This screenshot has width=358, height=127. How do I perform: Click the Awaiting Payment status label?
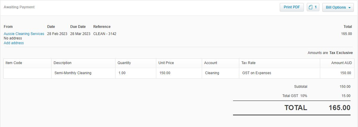[x=19, y=7]
